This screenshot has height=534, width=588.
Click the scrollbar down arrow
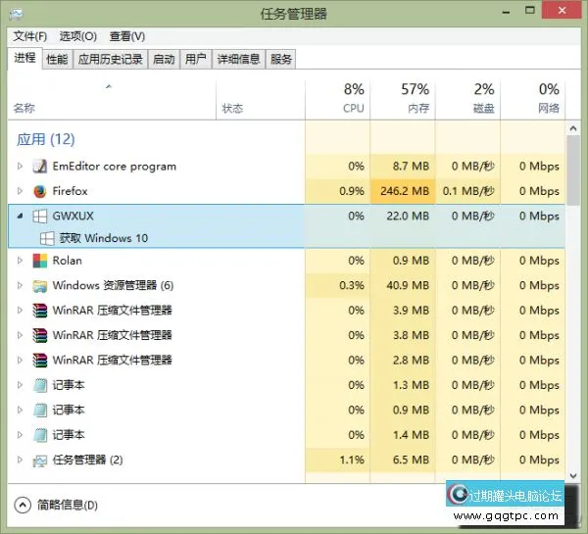click(x=572, y=476)
